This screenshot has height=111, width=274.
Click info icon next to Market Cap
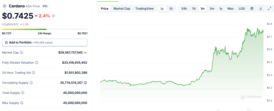click(x=21, y=53)
